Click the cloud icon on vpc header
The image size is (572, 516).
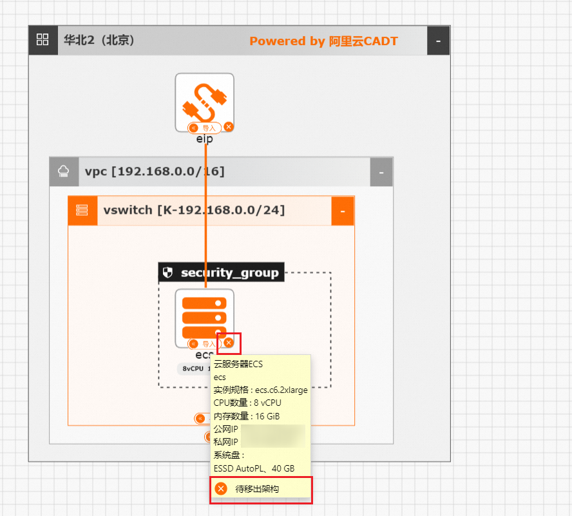click(x=63, y=171)
